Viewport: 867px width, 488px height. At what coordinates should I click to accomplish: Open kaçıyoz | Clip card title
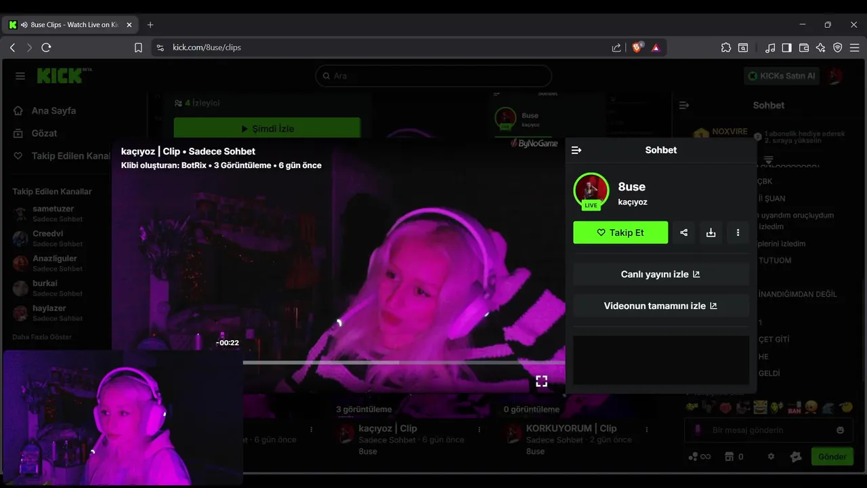[387, 428]
